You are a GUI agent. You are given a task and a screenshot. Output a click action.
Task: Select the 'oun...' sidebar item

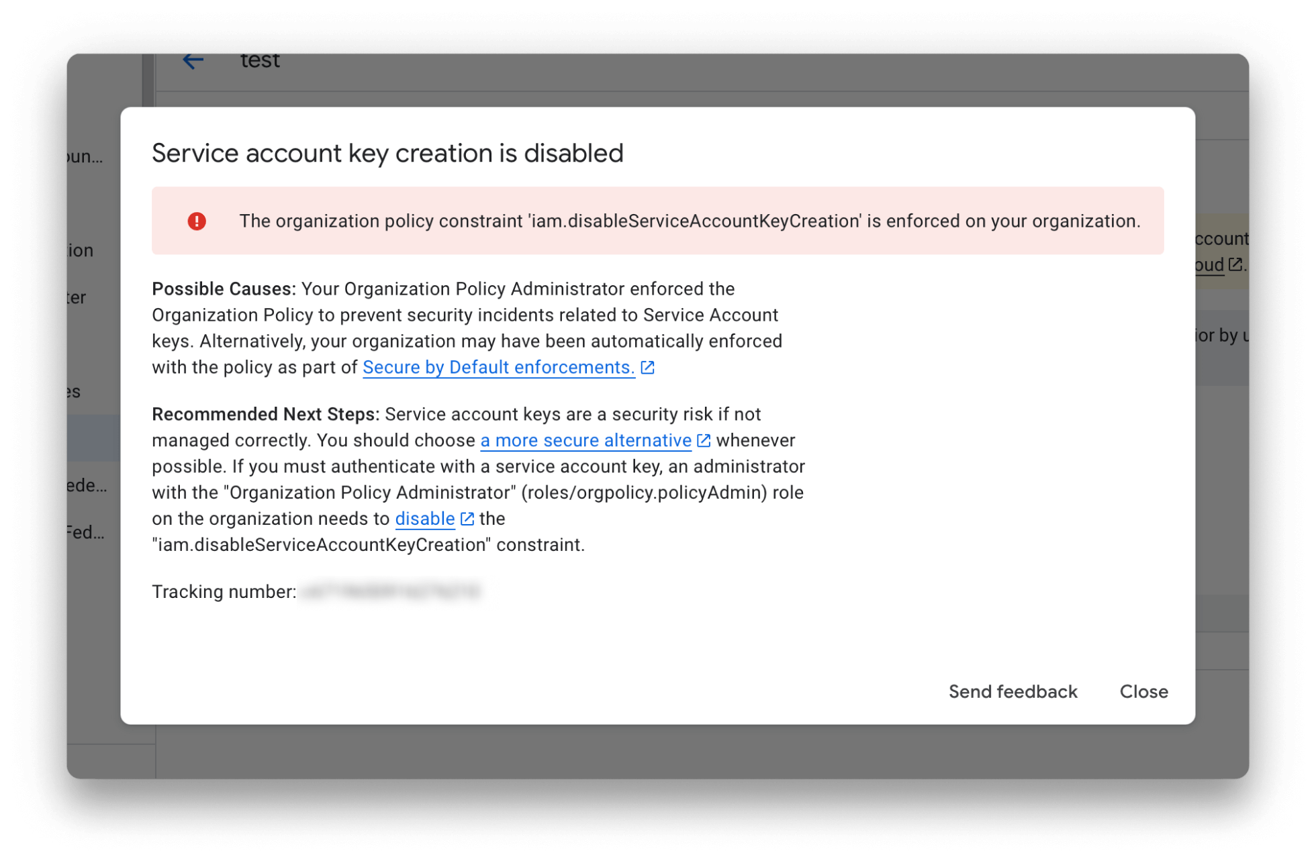click(86, 157)
